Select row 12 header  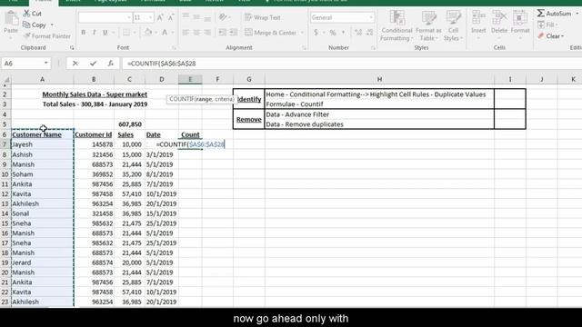5,193
